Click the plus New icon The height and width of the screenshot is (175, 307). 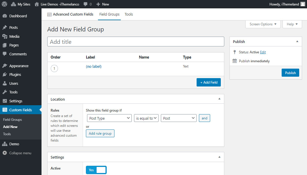[x=98, y=4]
